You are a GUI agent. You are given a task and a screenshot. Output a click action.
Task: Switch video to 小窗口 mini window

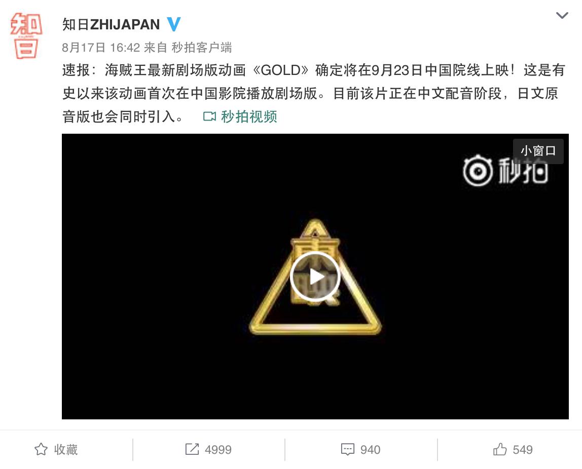(x=538, y=151)
